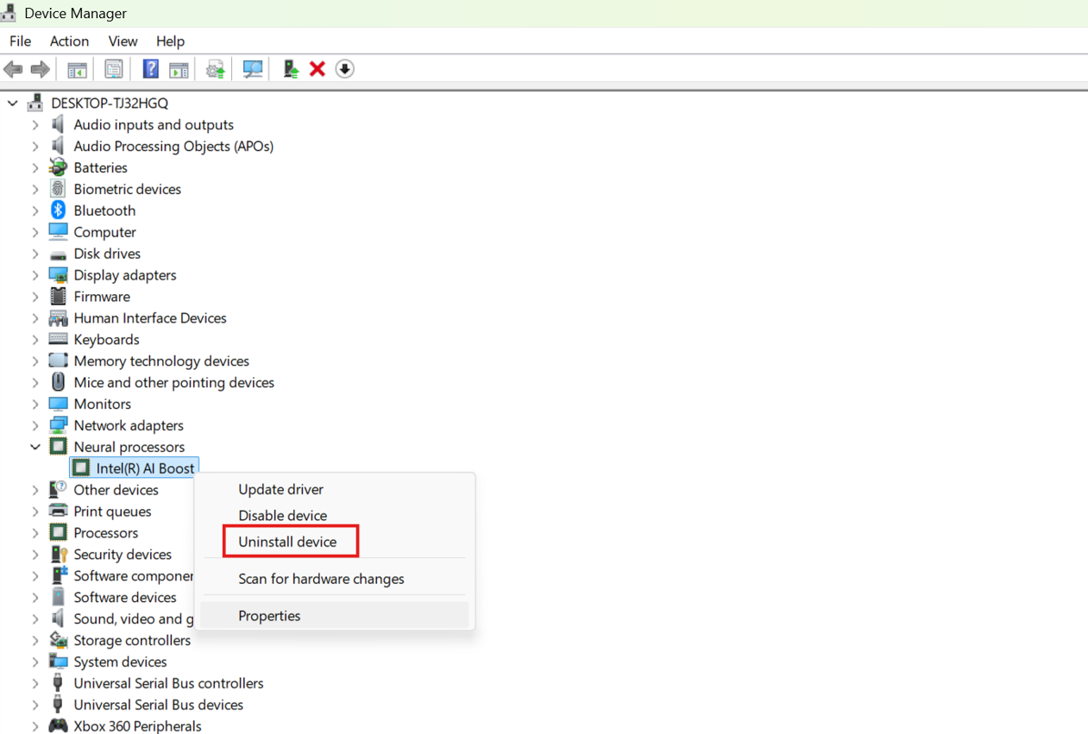The height and width of the screenshot is (734, 1088).
Task: Expand the Display adapters category
Action: [x=35, y=275]
